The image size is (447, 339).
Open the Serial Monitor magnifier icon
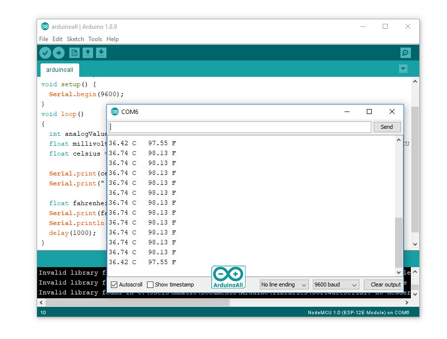click(x=405, y=53)
